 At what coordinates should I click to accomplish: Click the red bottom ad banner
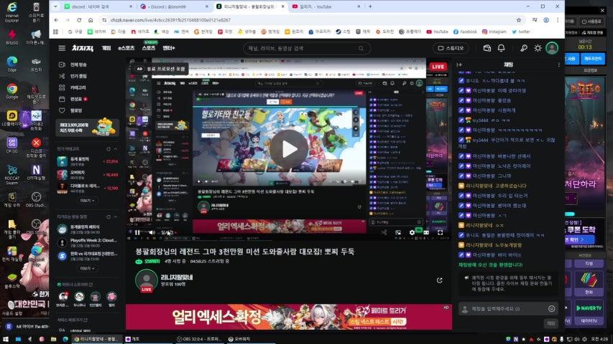(288, 317)
